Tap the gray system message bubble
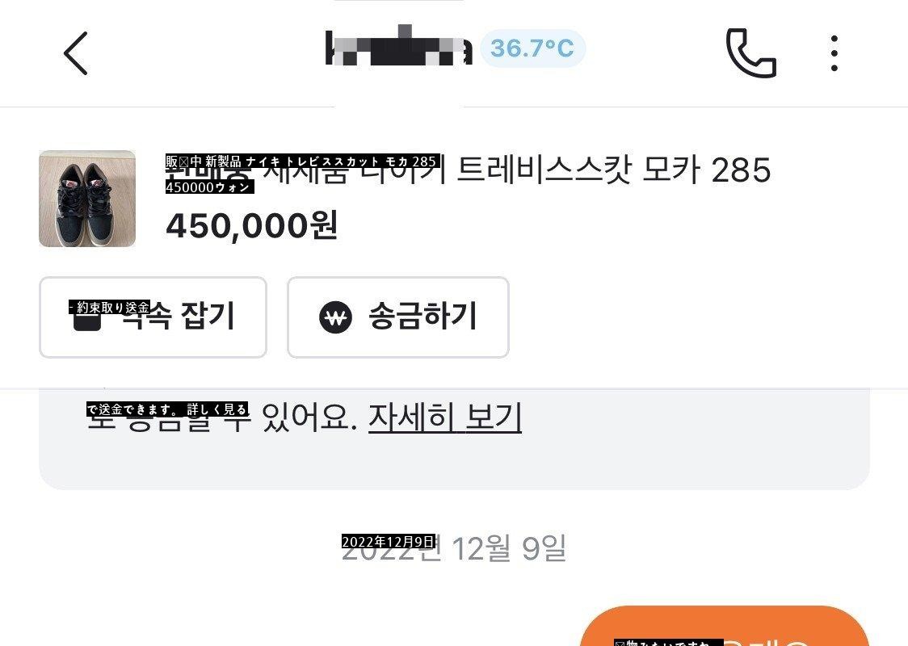The height and width of the screenshot is (646, 908). [454, 438]
